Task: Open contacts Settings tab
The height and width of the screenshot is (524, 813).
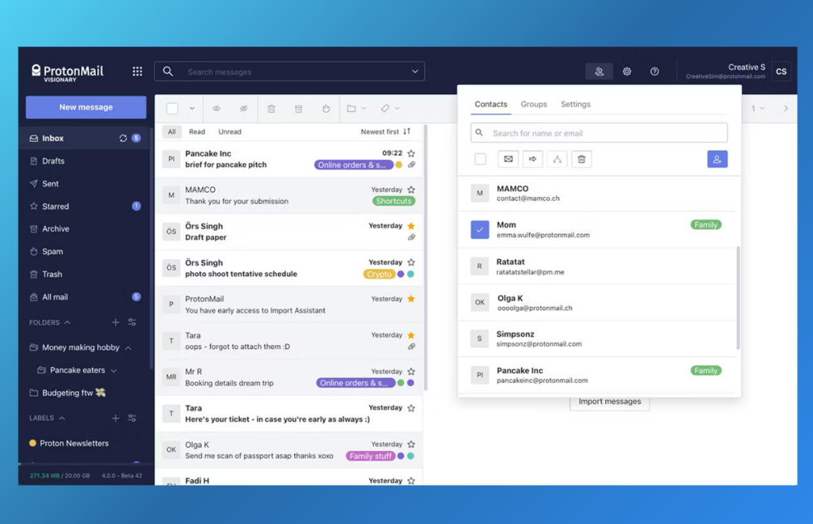Action: [x=575, y=104]
